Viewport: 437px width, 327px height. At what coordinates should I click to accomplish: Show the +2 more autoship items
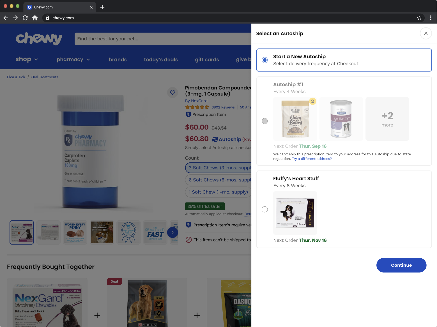pyautogui.click(x=387, y=119)
